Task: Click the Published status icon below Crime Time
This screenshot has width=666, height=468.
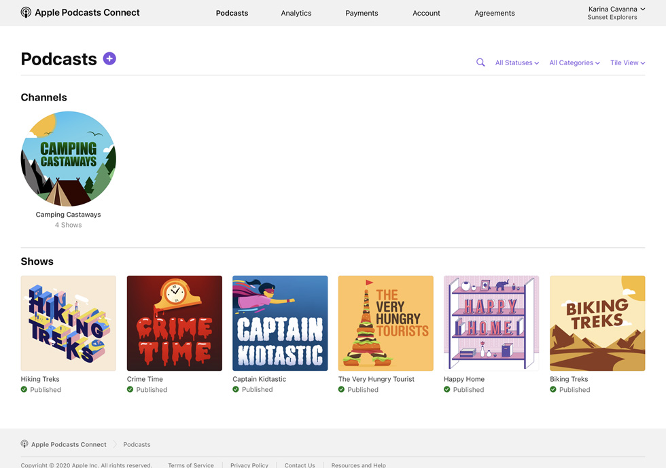Action: pos(130,389)
